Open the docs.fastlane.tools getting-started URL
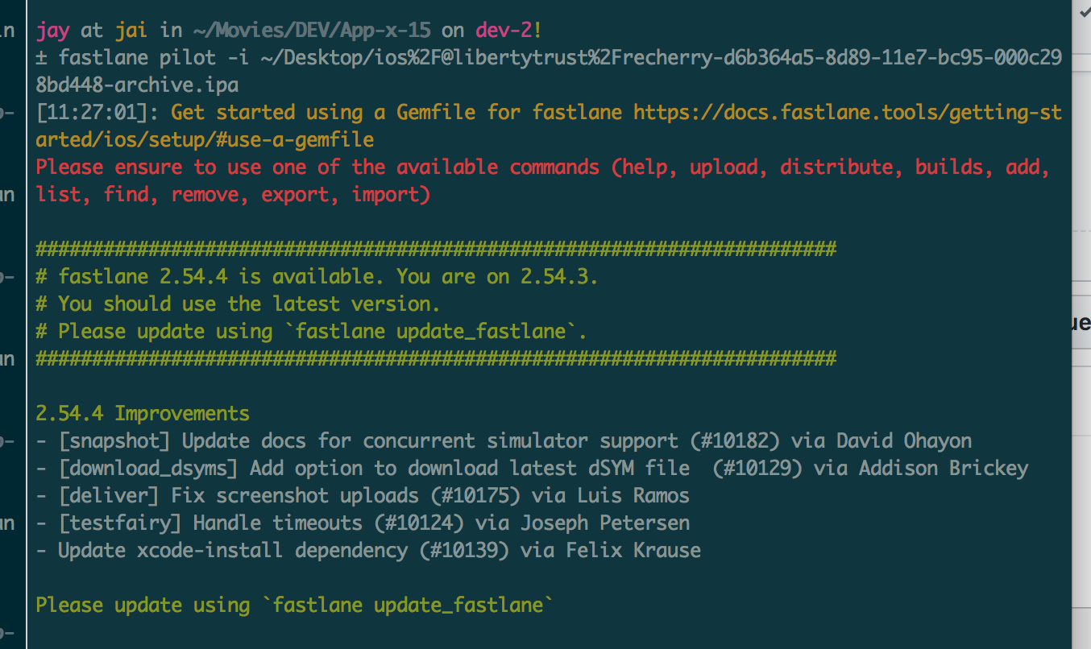The width and height of the screenshot is (1091, 649). (x=848, y=112)
